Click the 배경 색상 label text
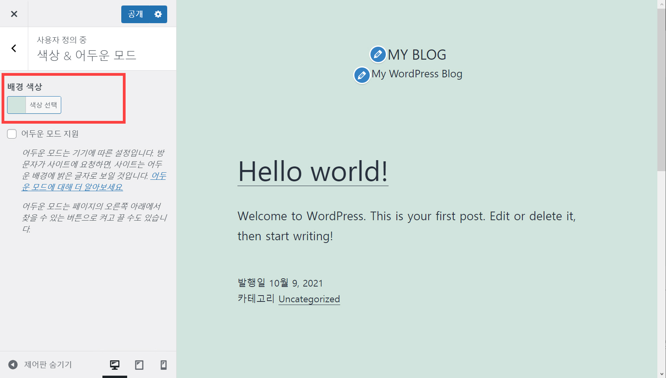The image size is (666, 378). tap(25, 87)
